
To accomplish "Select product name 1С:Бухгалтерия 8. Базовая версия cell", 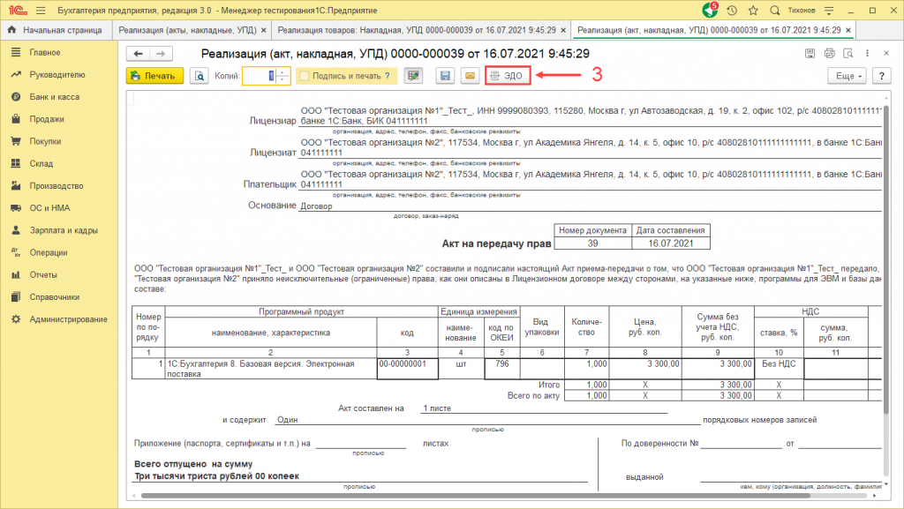I will [x=271, y=369].
